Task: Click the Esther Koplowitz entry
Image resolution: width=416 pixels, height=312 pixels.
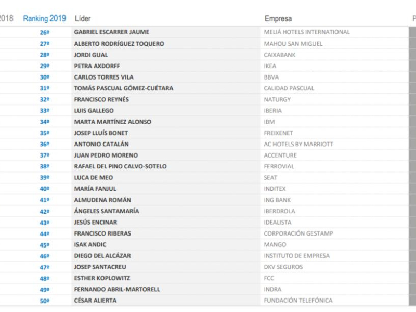Action: click(102, 278)
